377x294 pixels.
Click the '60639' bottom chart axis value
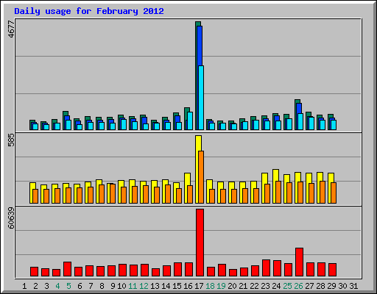click(x=11, y=218)
